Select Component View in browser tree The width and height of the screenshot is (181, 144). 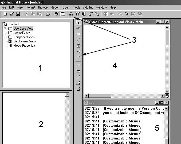click(24, 37)
